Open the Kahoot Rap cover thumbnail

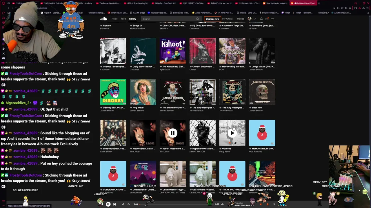point(173,51)
